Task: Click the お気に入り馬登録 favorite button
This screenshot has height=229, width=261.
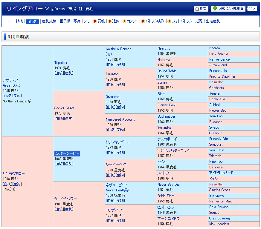Action: pos(228,9)
